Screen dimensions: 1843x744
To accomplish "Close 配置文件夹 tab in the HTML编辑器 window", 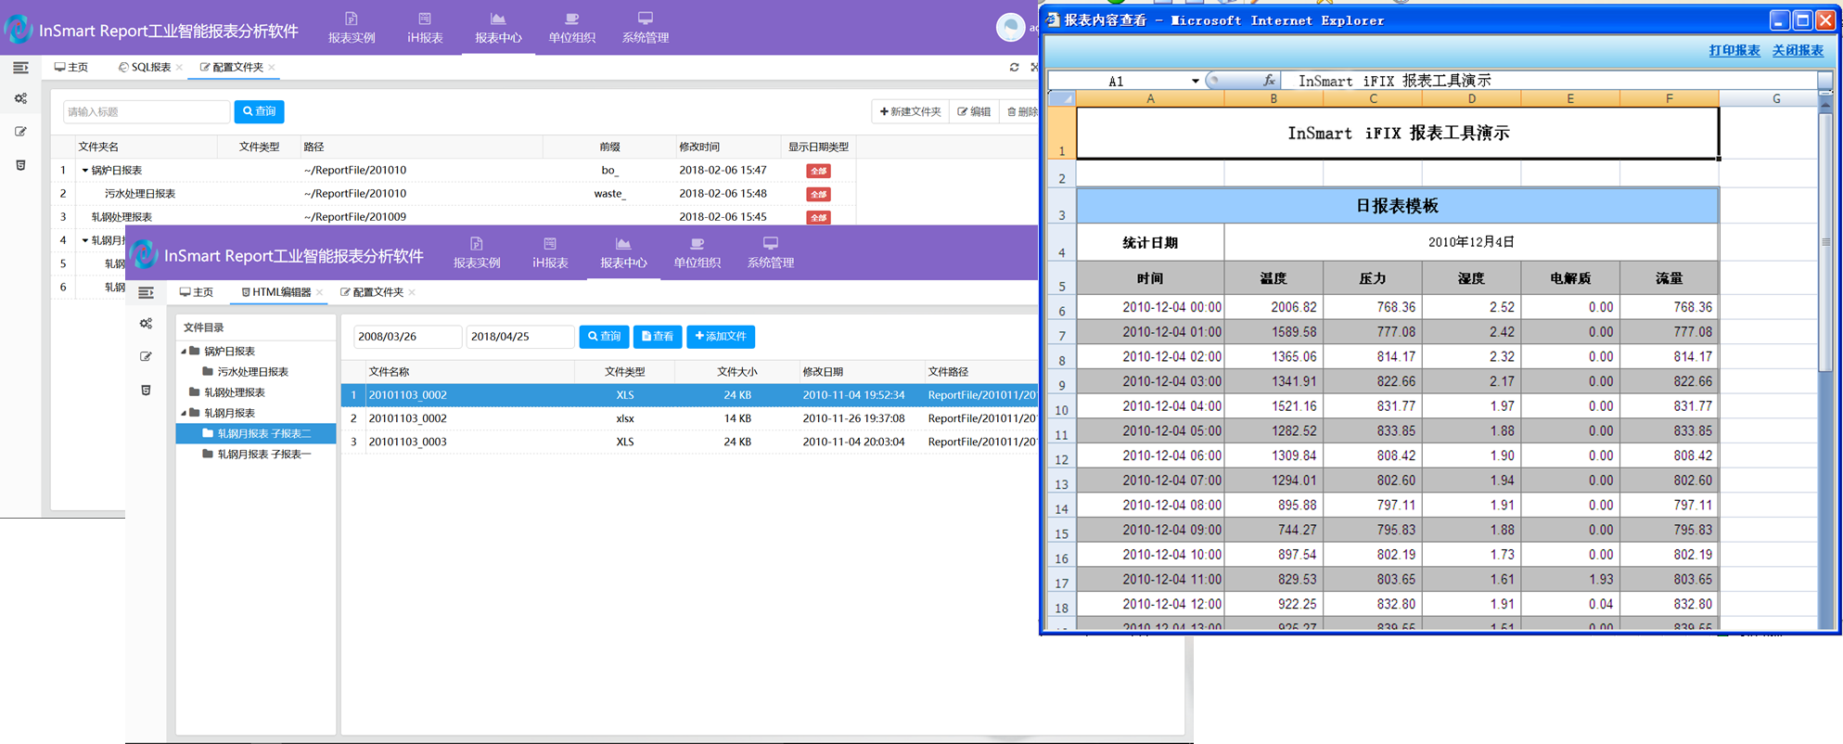I will [x=412, y=292].
